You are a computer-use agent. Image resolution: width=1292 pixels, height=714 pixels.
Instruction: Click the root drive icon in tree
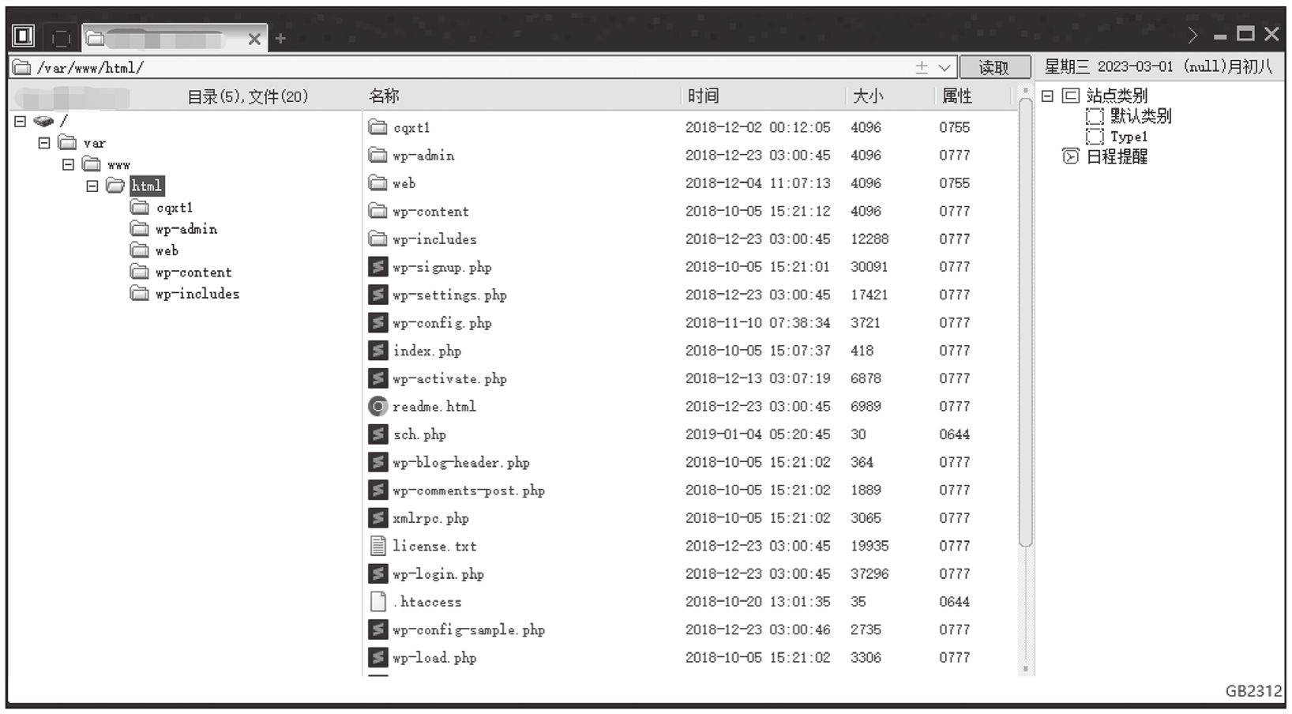pos(43,121)
